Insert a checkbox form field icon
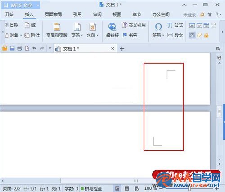225x192 pixels. [x=199, y=25]
